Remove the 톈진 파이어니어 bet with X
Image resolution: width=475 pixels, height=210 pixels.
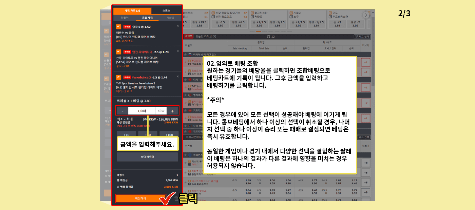coord(177,51)
